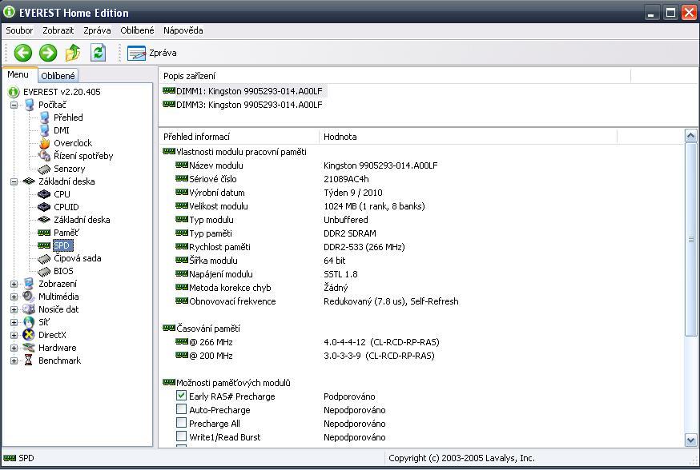Image resolution: width=700 pixels, height=470 pixels.
Task: Select Základní deska child item under CPUID
Action: pyautogui.click(x=82, y=220)
